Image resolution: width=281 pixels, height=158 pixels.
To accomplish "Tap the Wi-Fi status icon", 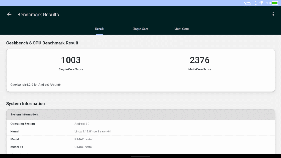I will pyautogui.click(x=262, y=3).
